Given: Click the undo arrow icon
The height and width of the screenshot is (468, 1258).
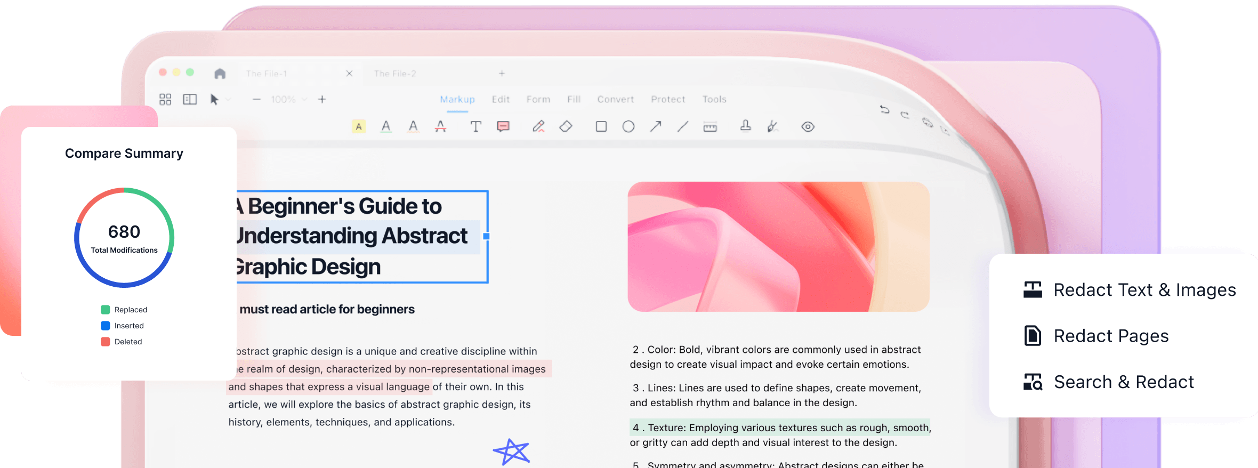Looking at the screenshot, I should click(885, 109).
